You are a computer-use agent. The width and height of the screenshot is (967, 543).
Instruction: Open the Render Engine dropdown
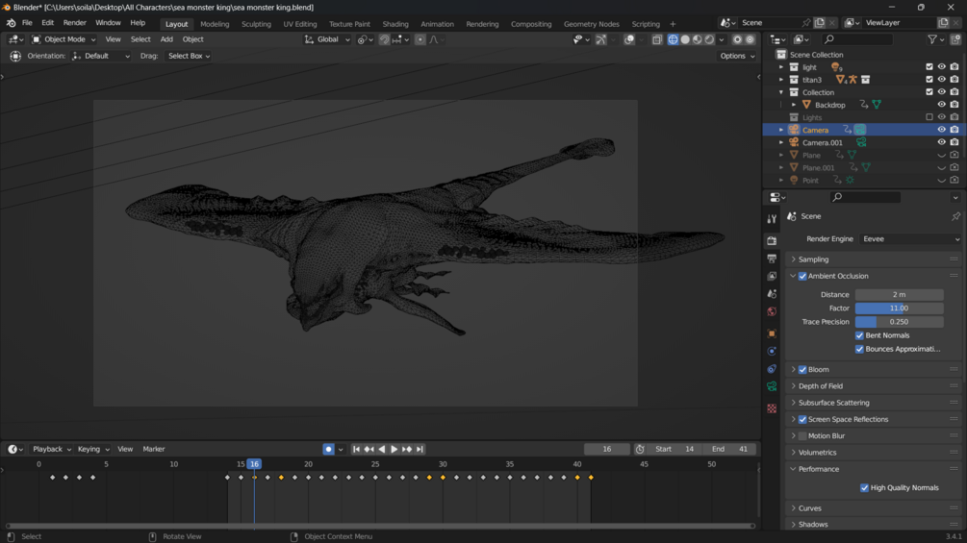coord(909,239)
